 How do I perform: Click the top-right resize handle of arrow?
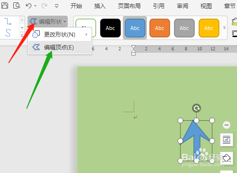[x=212, y=120]
